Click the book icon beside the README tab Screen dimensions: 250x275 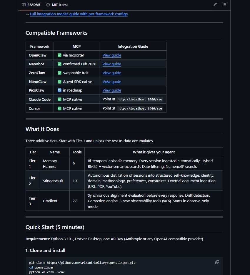point(23,5)
